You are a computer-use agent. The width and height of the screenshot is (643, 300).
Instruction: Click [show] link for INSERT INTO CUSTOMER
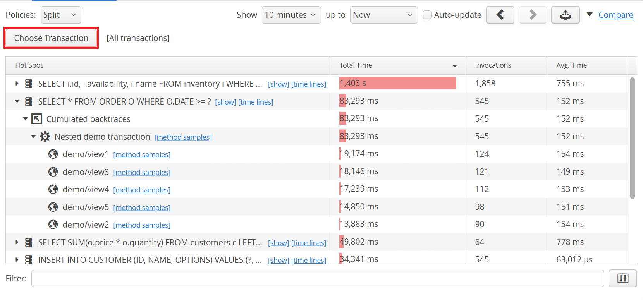pyautogui.click(x=279, y=260)
